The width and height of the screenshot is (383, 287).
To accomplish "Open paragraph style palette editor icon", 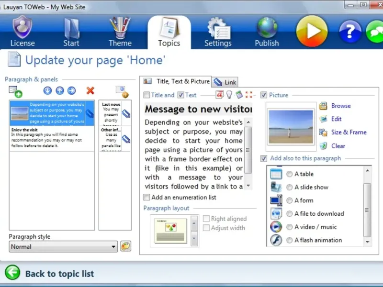I will (x=125, y=246).
